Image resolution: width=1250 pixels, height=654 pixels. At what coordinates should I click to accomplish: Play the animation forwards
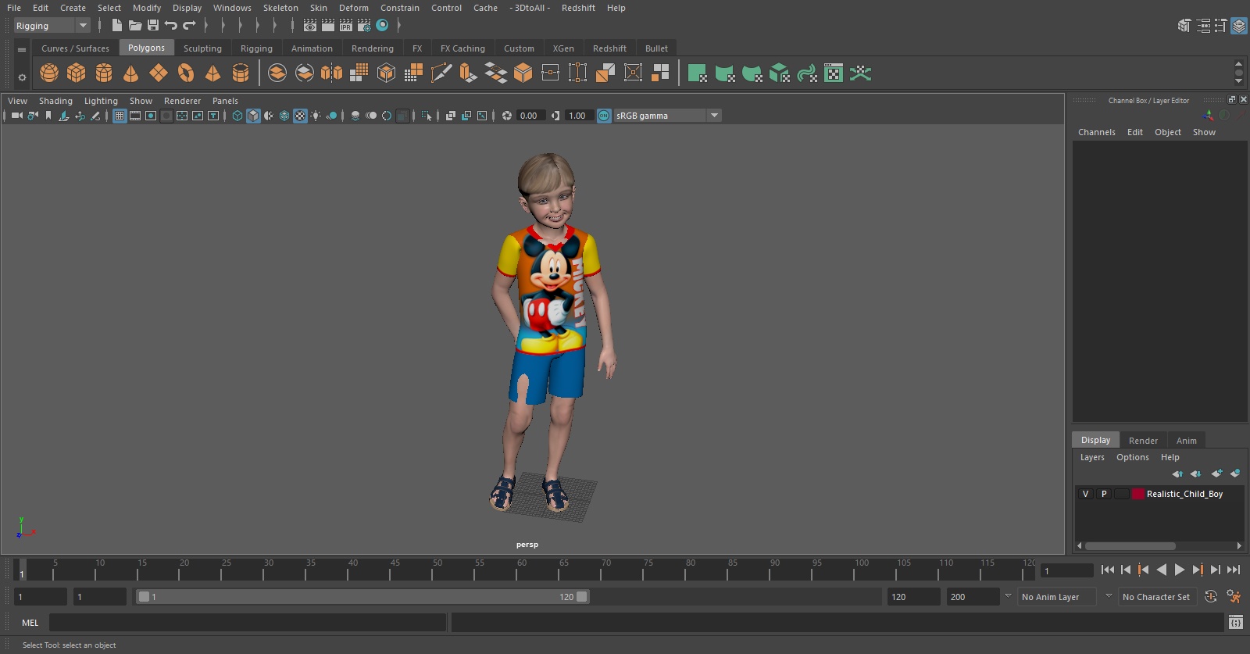click(x=1180, y=570)
